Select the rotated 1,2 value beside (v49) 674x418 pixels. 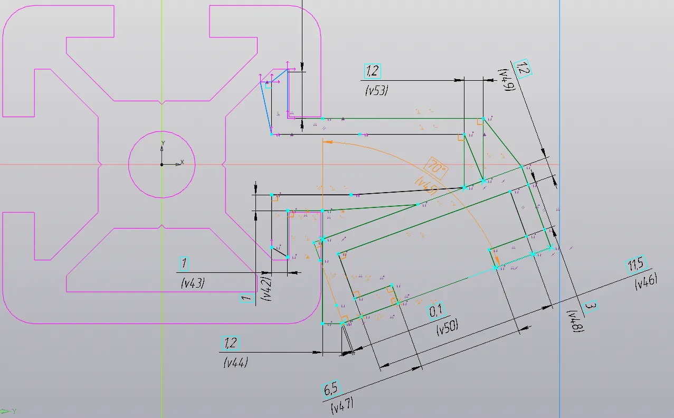[x=523, y=69]
